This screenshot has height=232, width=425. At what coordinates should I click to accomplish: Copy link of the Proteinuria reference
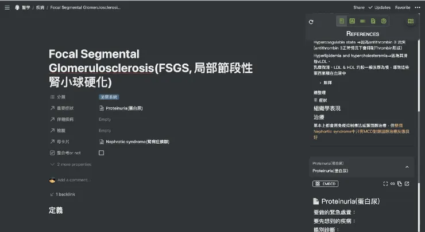(392, 184)
